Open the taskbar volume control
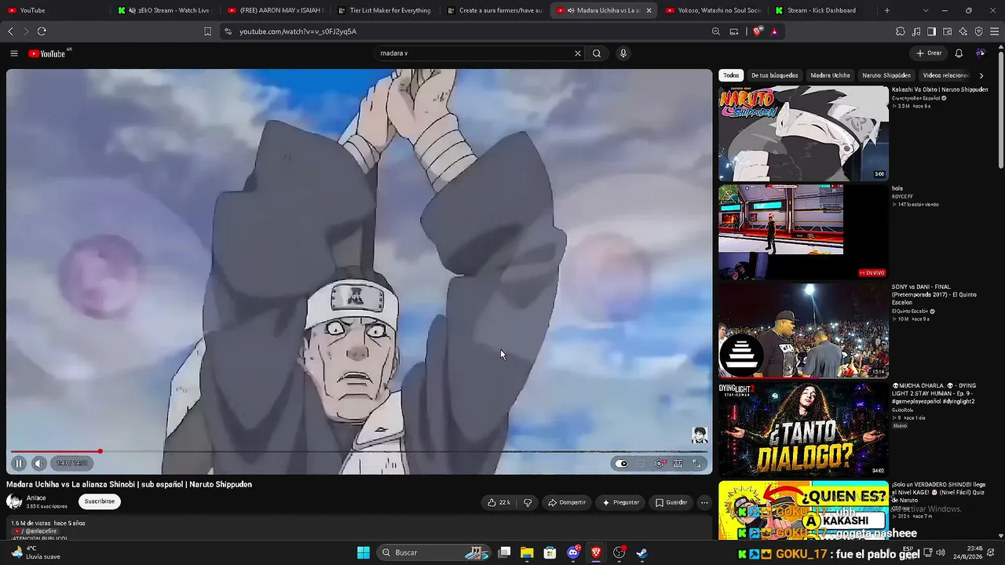 [x=941, y=552]
